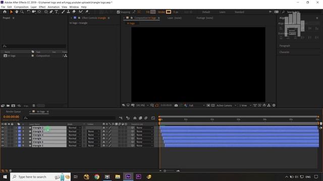Click the current time 0:00:00:00 display
This screenshot has width=323, height=181.
pyautogui.click(x=11, y=117)
